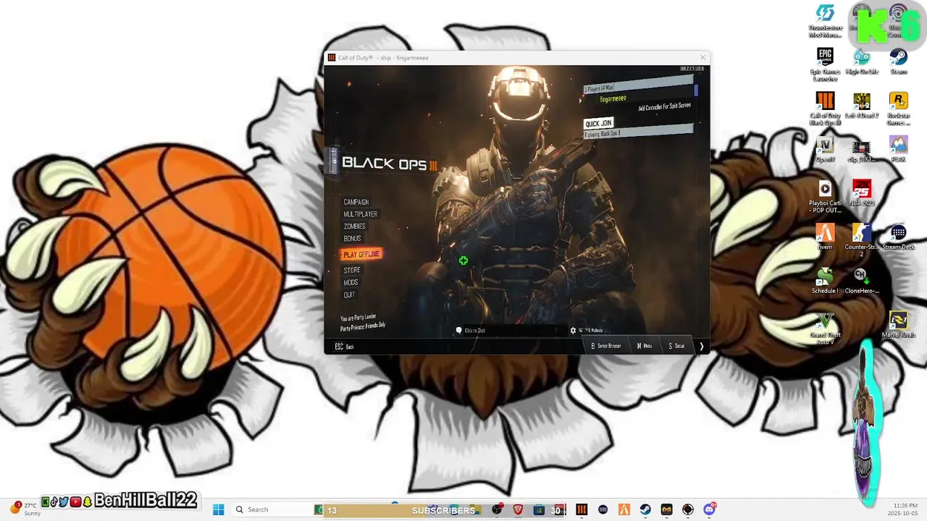Open Thunderstore Mod Manager desktop icon

pos(825,20)
